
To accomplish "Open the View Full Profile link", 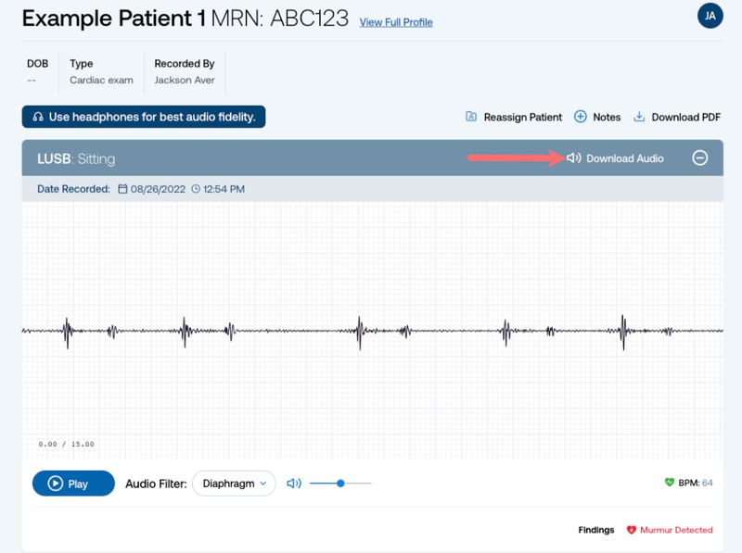I will (x=396, y=22).
